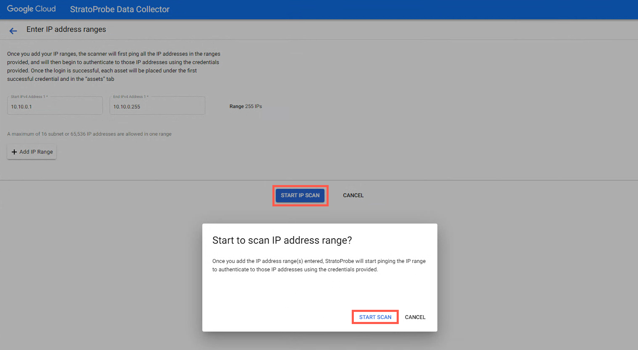Select the "Range 255 IPs" text
638x350 pixels.
(x=246, y=106)
